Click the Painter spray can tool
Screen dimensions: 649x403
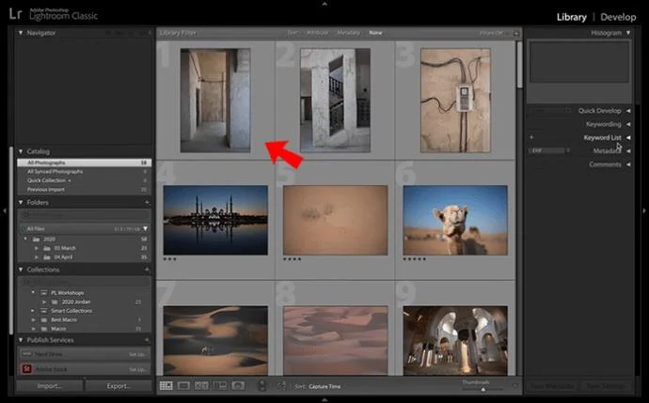(x=261, y=386)
